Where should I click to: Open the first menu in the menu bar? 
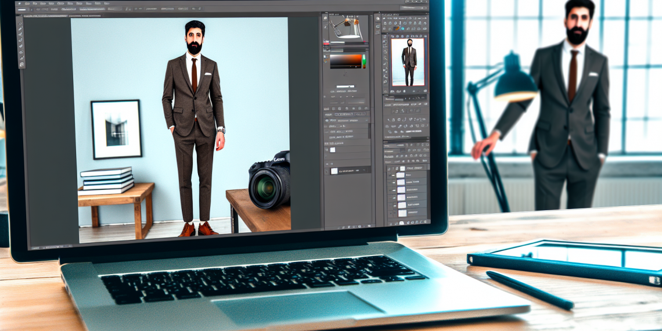coord(26,3)
